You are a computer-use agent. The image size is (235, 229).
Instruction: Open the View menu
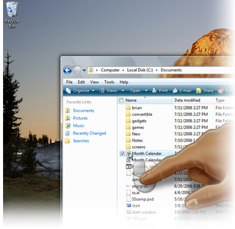(94, 82)
